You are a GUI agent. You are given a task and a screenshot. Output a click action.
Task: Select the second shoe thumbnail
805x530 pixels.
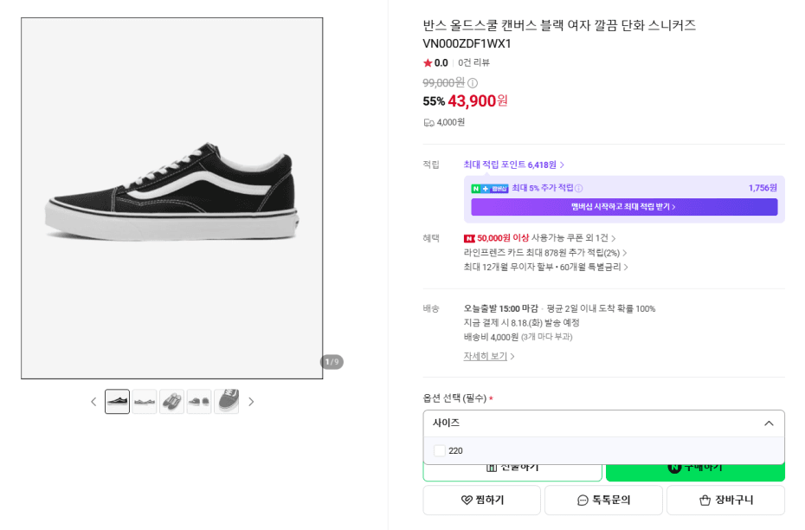coord(145,402)
